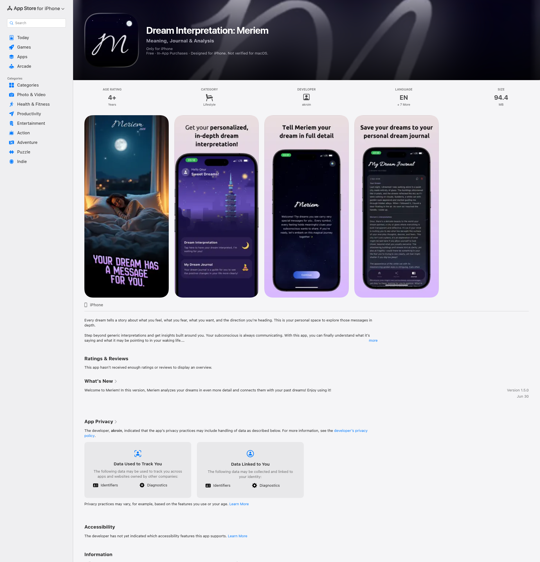Click the Categories grid icon
The image size is (540, 562).
pyautogui.click(x=12, y=85)
